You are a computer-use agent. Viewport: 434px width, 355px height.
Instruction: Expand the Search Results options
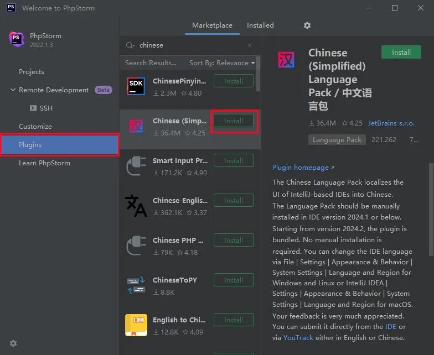tap(151, 63)
